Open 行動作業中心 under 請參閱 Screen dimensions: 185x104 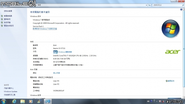[9, 88]
